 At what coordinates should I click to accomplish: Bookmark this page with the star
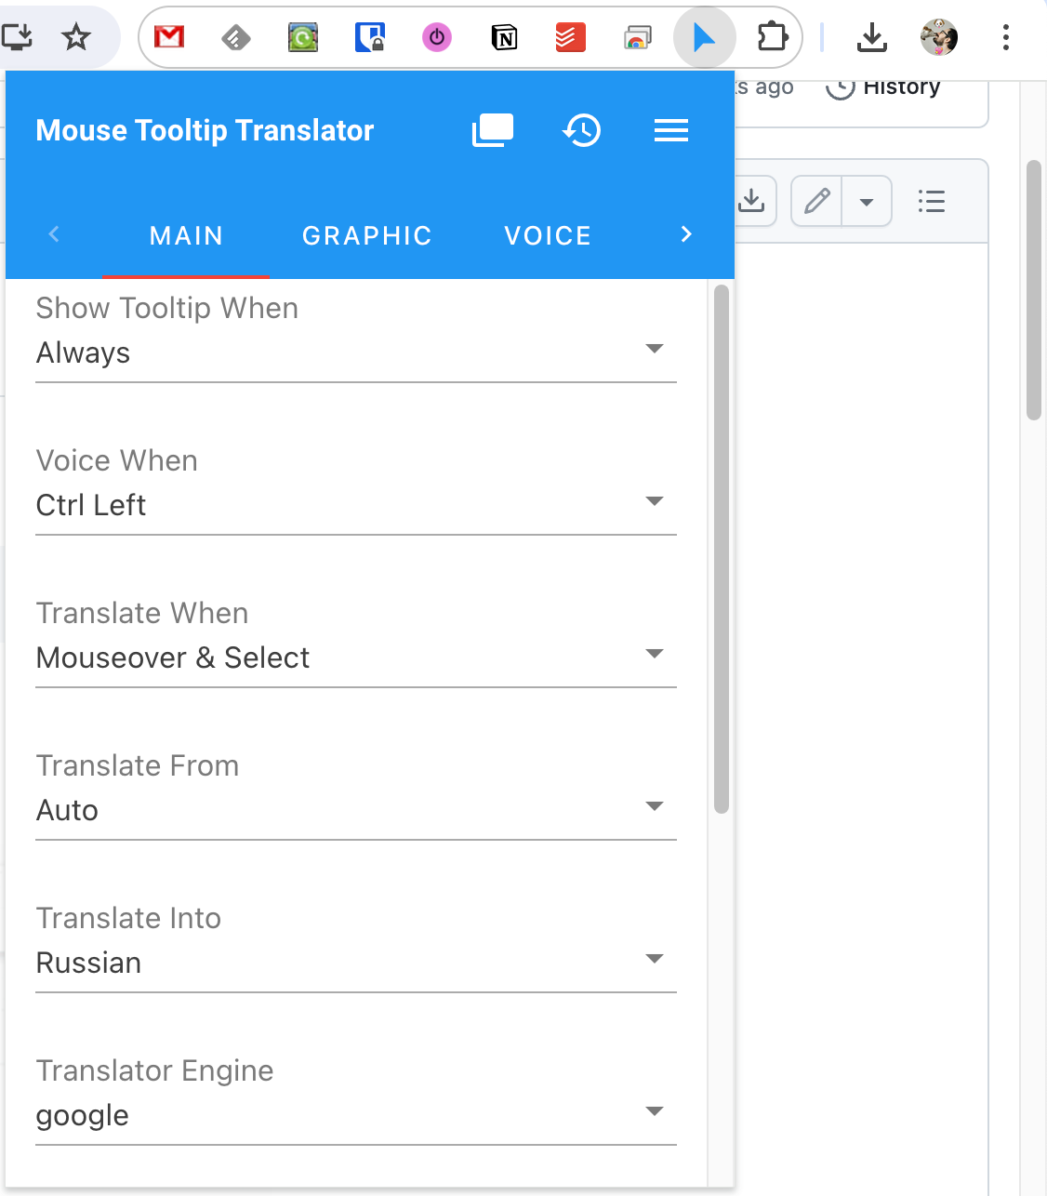click(76, 37)
